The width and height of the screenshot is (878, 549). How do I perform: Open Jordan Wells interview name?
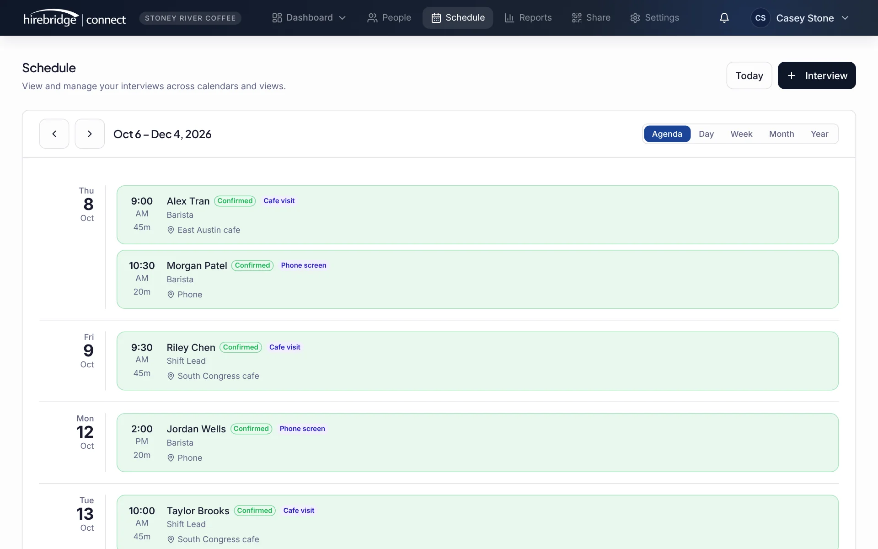click(196, 429)
